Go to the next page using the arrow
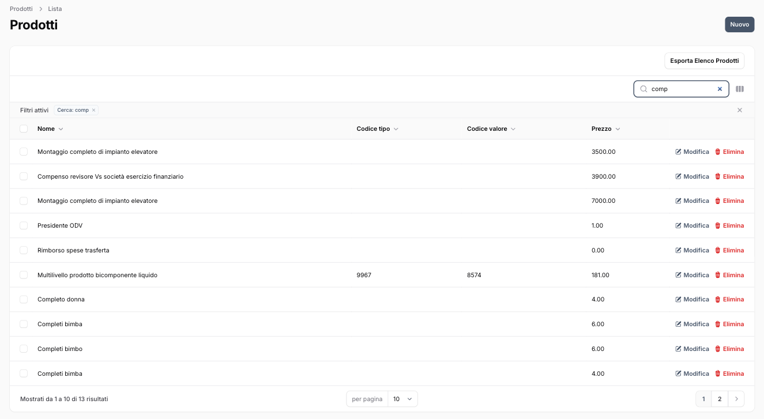764x419 pixels. tap(736, 399)
